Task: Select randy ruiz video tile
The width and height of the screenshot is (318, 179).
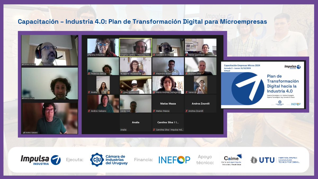Action: [135, 104]
